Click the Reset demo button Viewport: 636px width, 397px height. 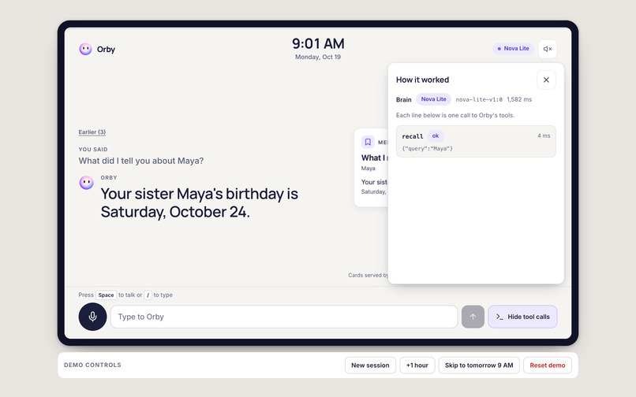547,365
